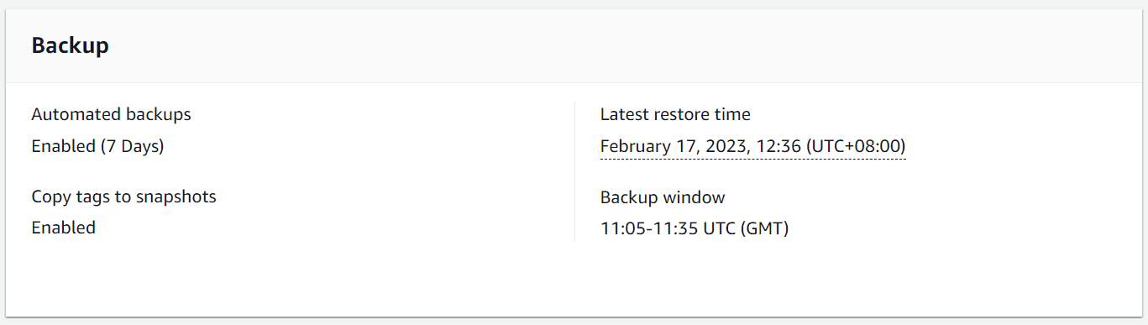
Task: Click the Enabled value under Copy tags
Action: tap(64, 228)
